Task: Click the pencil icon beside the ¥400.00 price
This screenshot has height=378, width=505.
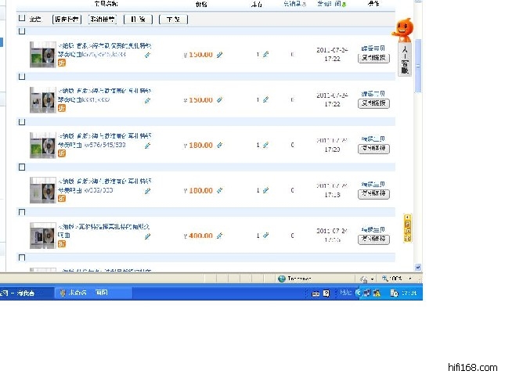Action: coord(220,236)
